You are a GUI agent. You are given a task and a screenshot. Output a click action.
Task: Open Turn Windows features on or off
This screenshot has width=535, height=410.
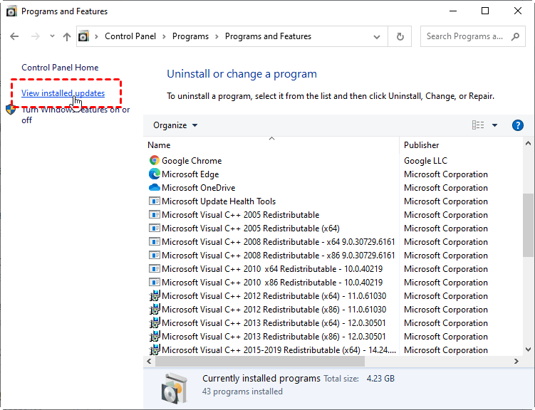[76, 115]
